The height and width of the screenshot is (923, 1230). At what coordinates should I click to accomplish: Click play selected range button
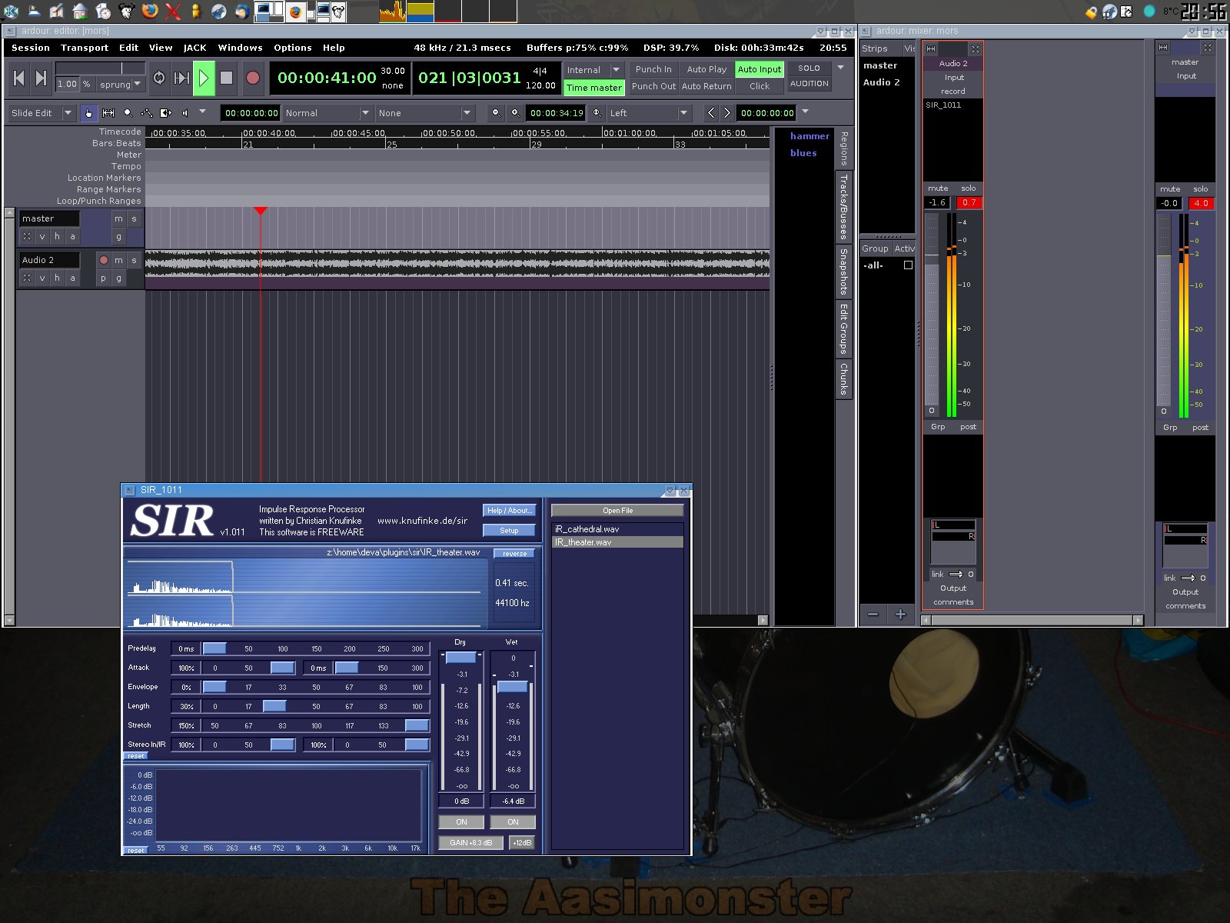[x=181, y=78]
